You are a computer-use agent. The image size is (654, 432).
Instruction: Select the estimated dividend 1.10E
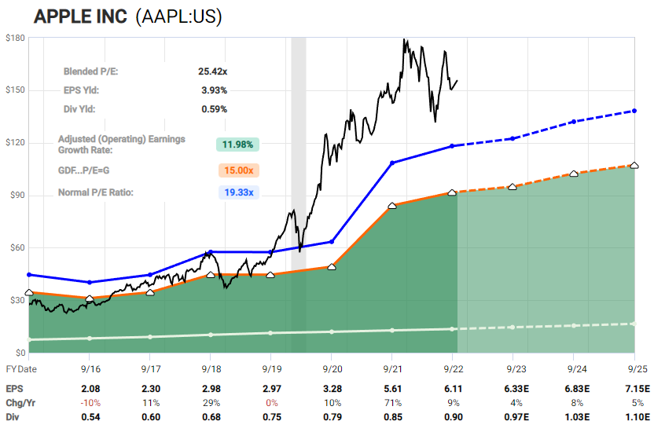[x=637, y=417]
